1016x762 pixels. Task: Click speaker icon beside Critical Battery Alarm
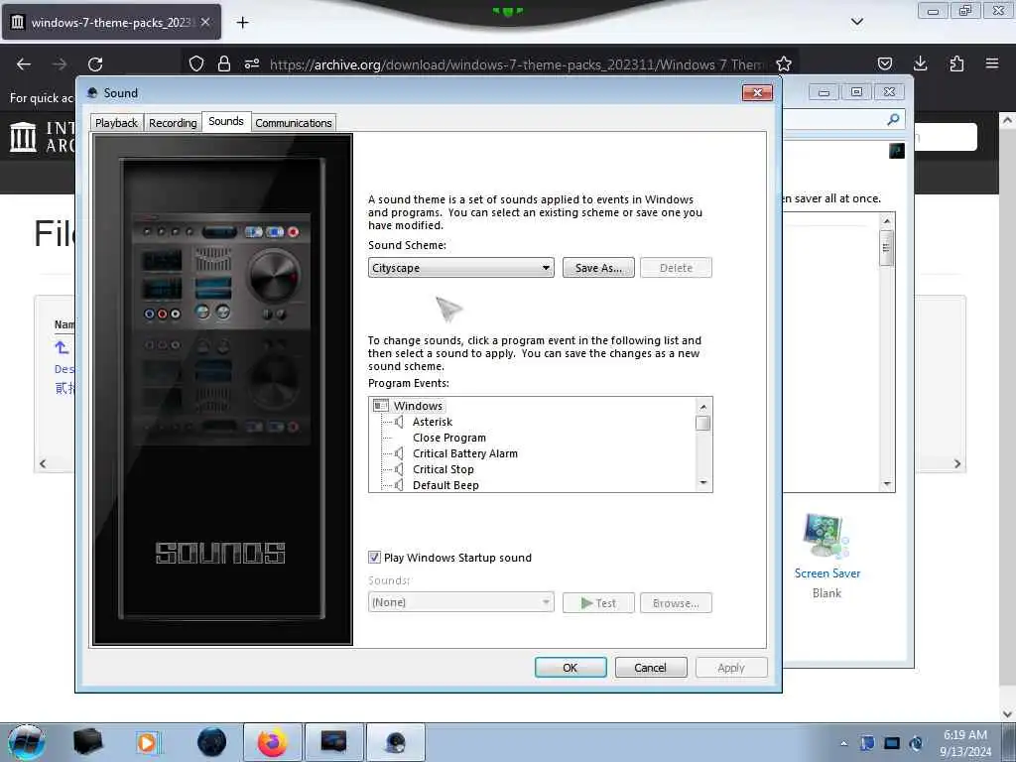point(399,453)
